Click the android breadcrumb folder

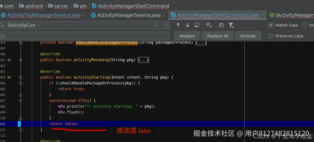pos(31,6)
